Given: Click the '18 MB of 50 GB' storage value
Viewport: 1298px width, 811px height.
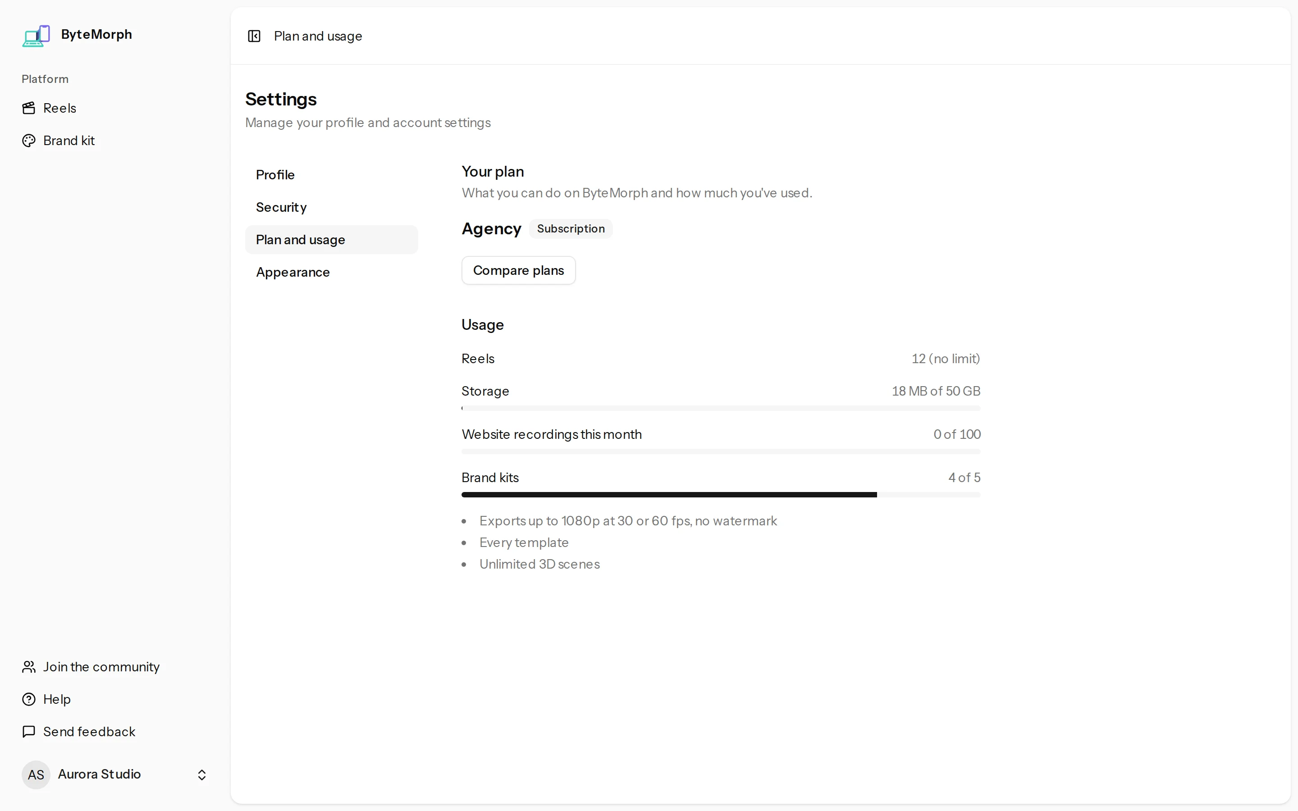Looking at the screenshot, I should [936, 391].
